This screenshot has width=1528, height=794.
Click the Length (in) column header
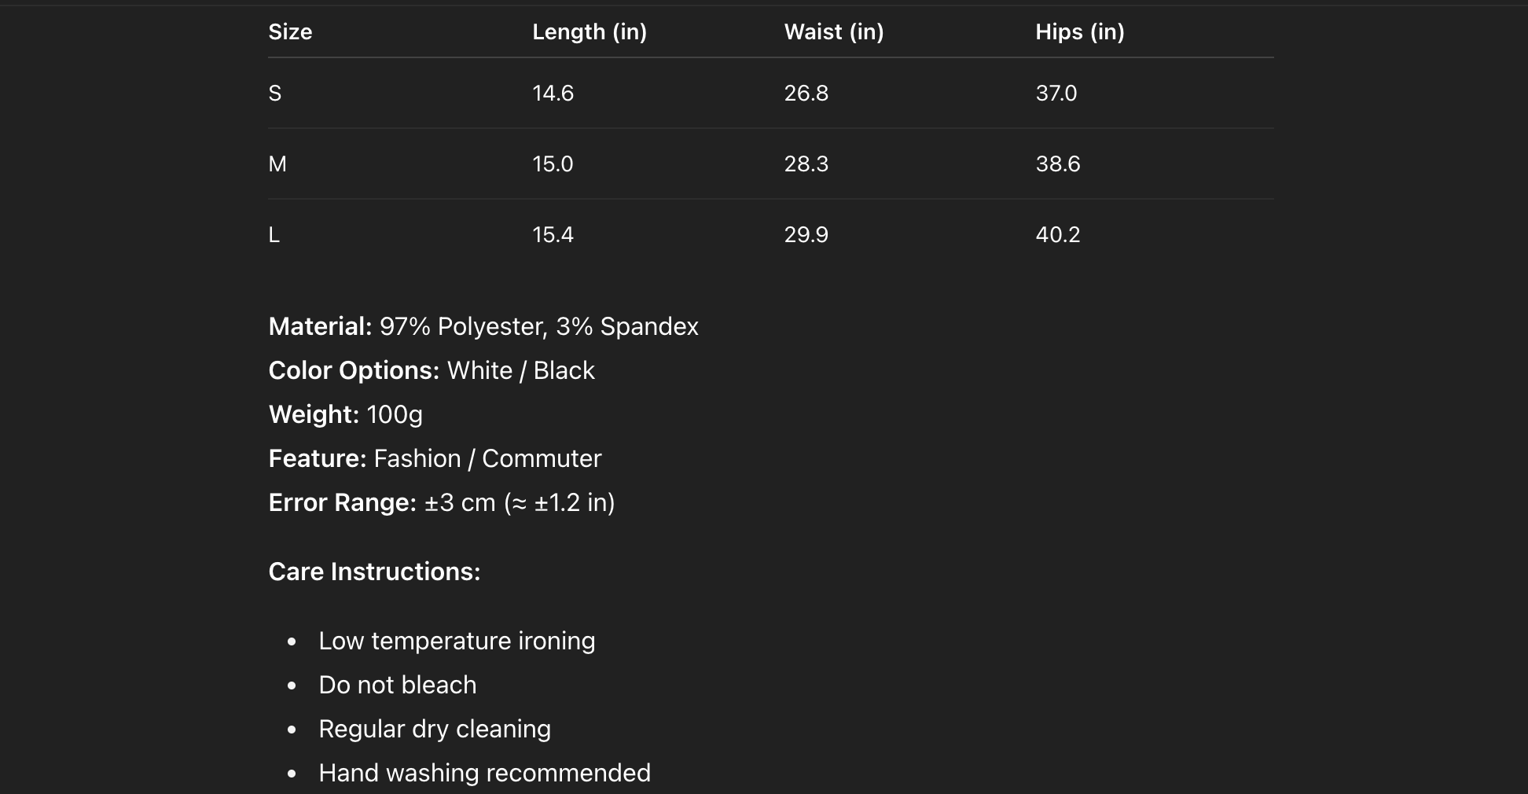click(589, 32)
